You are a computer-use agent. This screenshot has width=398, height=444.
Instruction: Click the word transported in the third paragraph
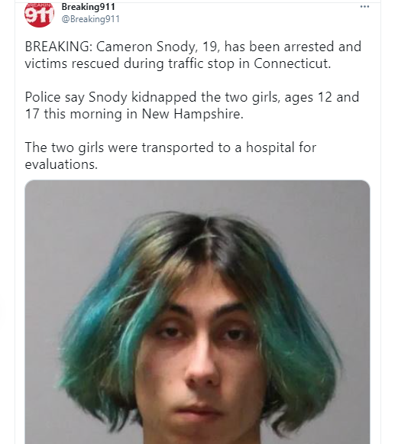pyautogui.click(x=177, y=147)
